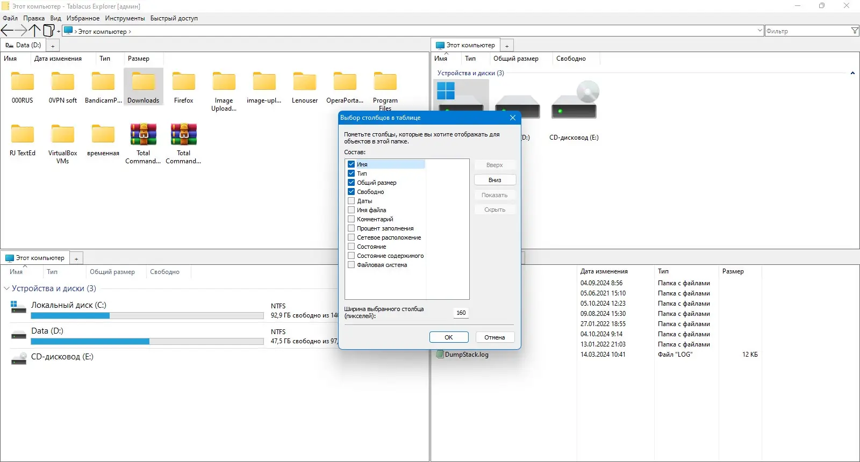The image size is (860, 462).
Task: Open the Быстрый доступ menu
Action: pos(174,18)
